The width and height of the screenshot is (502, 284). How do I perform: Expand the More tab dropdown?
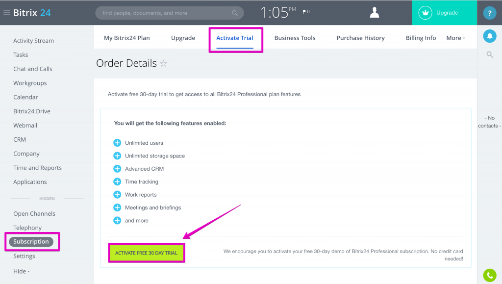point(455,38)
